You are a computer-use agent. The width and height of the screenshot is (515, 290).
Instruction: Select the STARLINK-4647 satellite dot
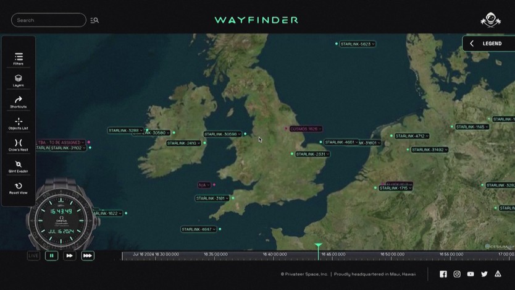click(220, 229)
